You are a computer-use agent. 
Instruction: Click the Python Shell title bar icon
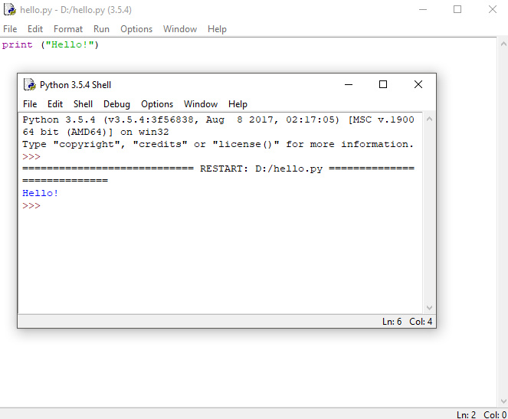(x=30, y=85)
